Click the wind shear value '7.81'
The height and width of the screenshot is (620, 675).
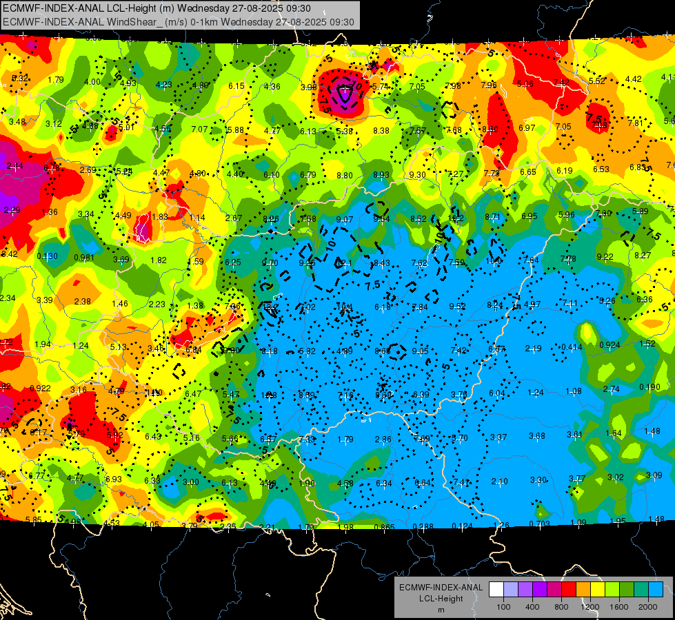[636, 123]
